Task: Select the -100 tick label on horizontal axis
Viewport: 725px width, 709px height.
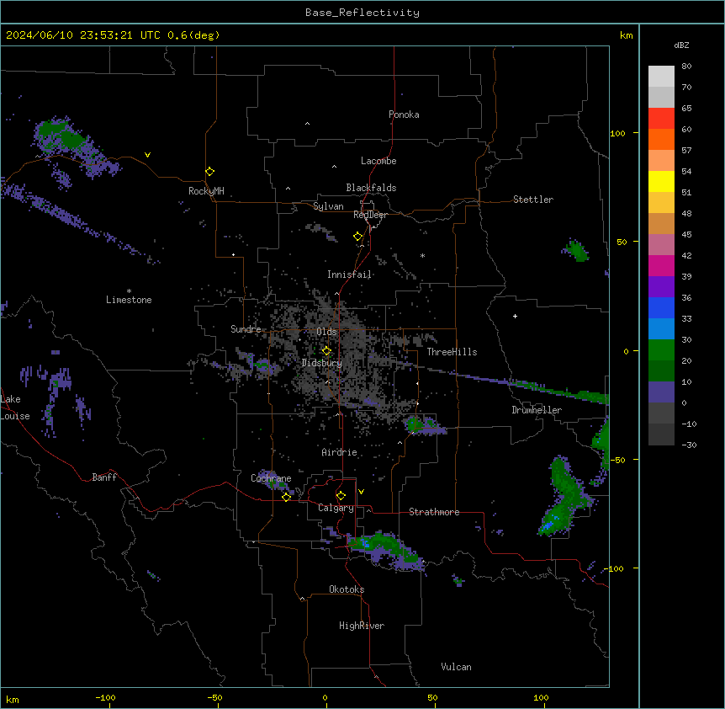Action: point(105,697)
